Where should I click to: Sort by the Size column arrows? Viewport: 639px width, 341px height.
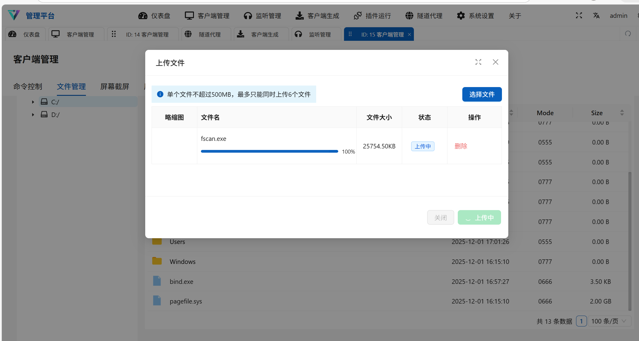pyautogui.click(x=622, y=113)
